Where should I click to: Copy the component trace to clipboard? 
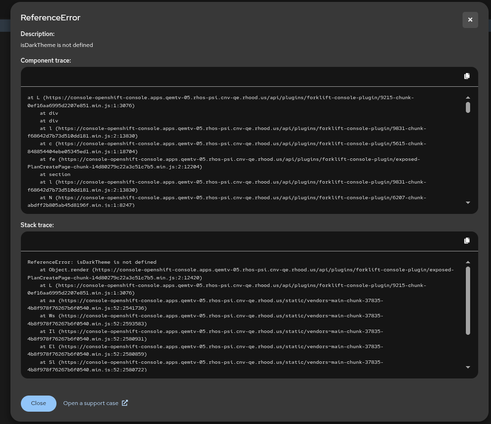point(467,76)
